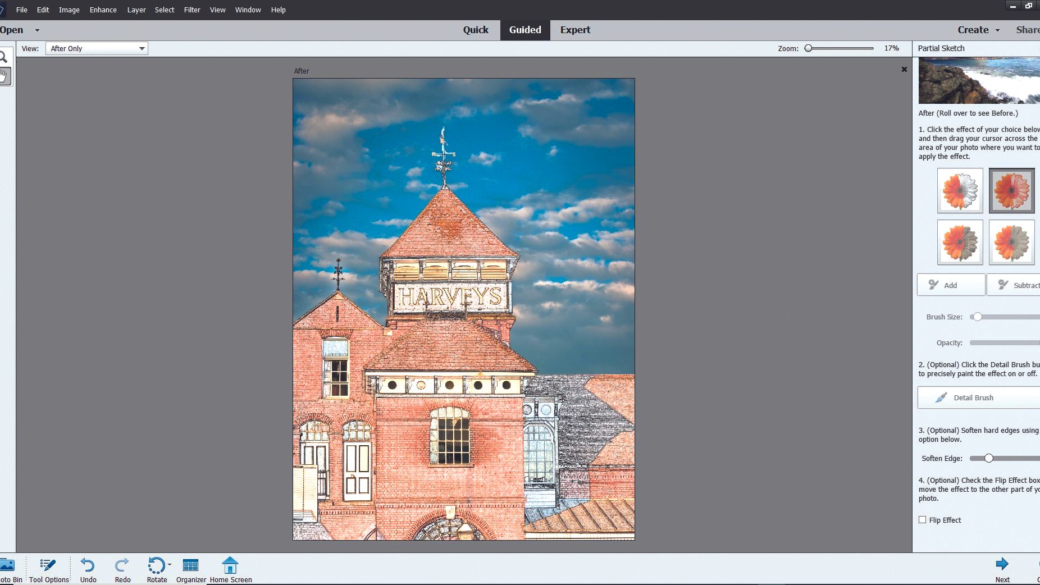This screenshot has height=585, width=1040.
Task: Open the Filter menu
Action: (192, 10)
